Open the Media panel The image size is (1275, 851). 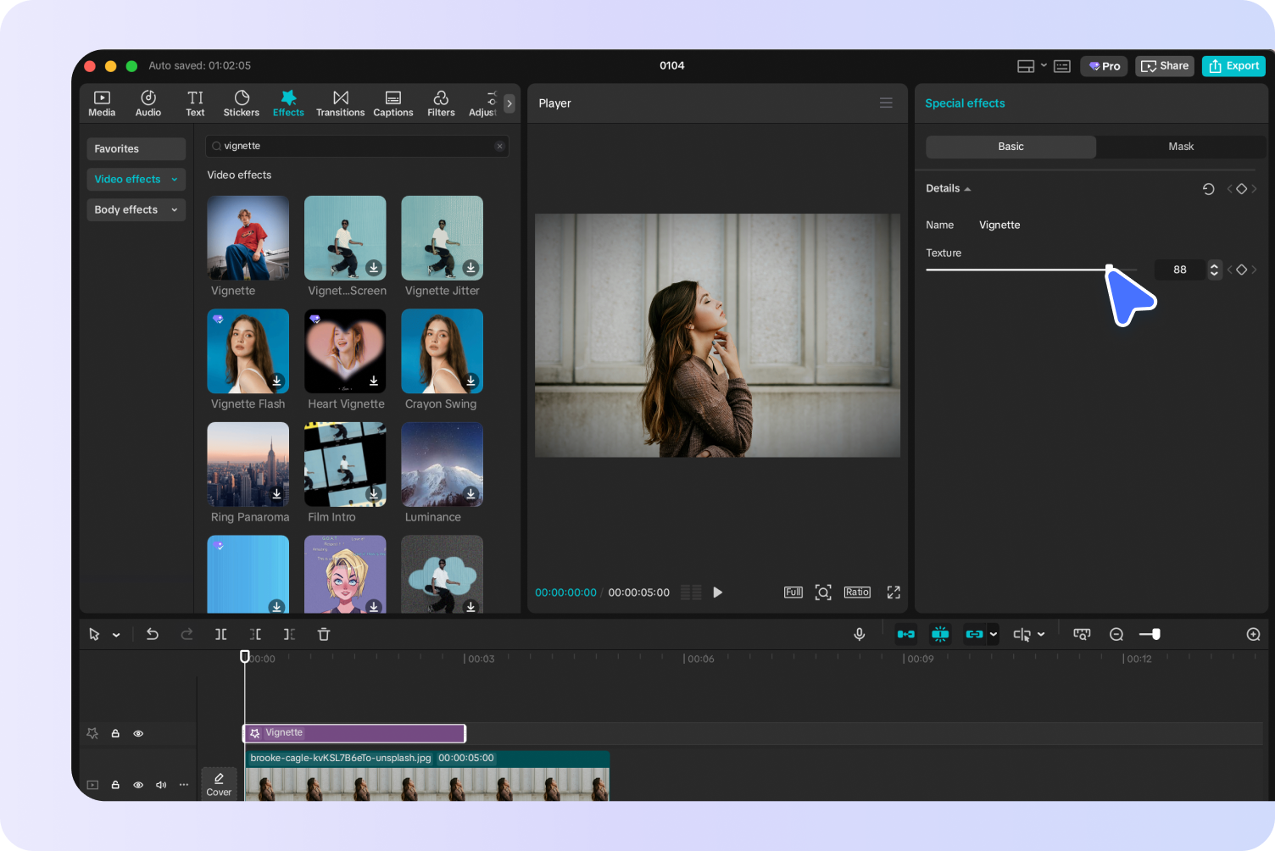[x=102, y=103]
